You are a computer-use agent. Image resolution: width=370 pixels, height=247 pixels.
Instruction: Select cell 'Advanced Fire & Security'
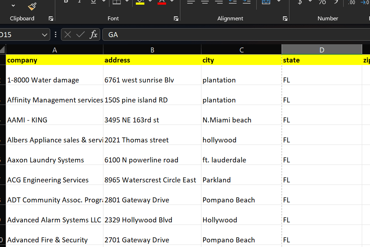(x=55, y=235)
